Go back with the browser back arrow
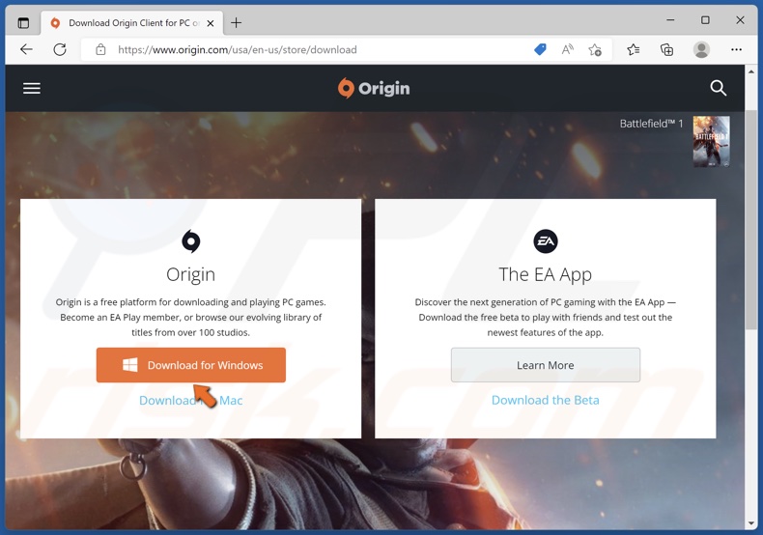The width and height of the screenshot is (763, 535). tap(26, 49)
